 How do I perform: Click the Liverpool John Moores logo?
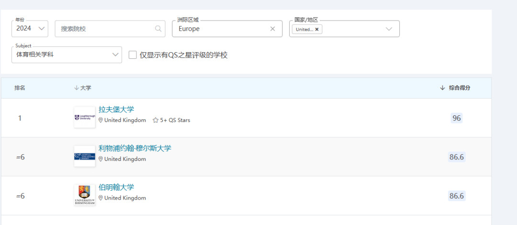[85, 156]
